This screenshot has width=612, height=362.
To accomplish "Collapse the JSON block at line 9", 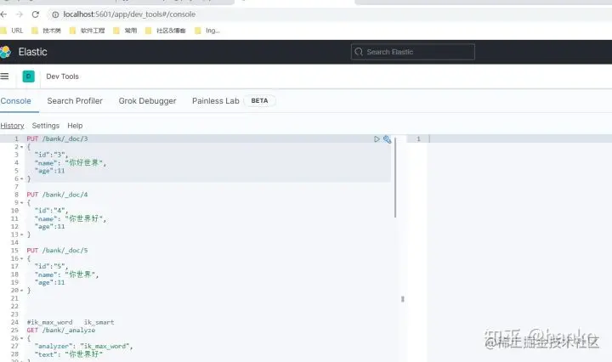I will coord(21,203).
